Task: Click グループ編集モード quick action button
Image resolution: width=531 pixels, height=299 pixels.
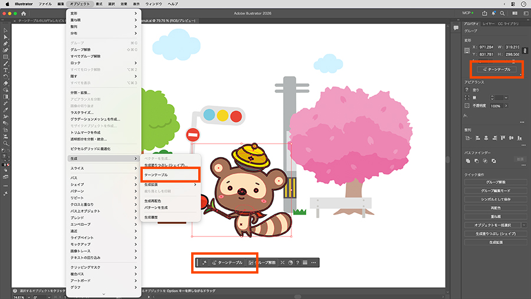Action: pos(496,191)
